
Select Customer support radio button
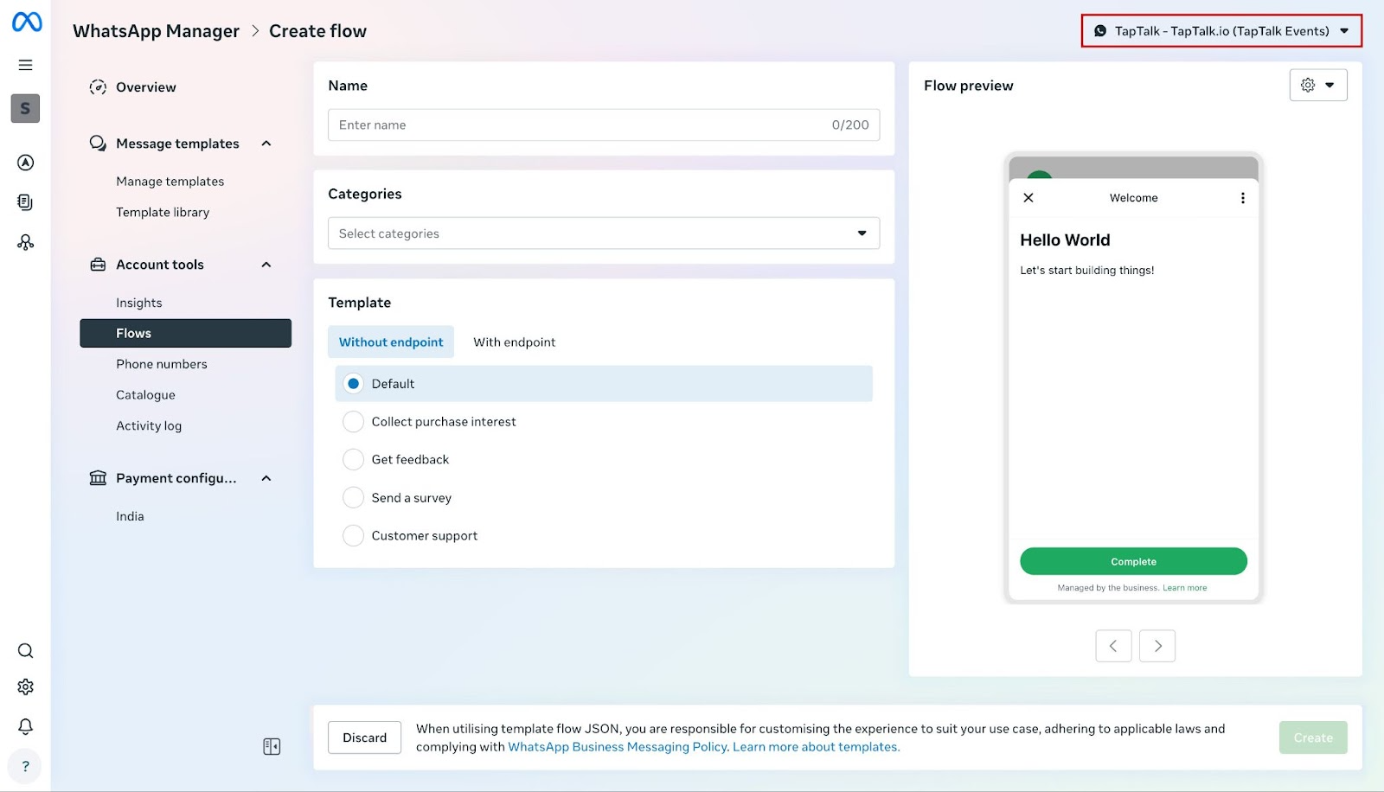[353, 536]
